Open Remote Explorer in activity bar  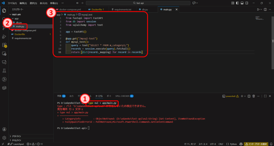coord(4,53)
